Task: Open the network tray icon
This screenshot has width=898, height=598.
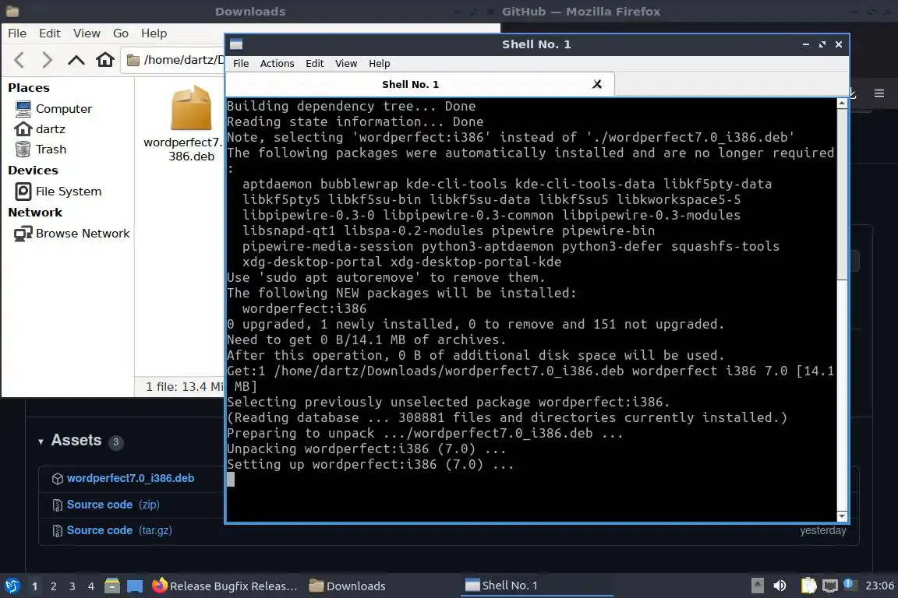Action: click(x=830, y=586)
